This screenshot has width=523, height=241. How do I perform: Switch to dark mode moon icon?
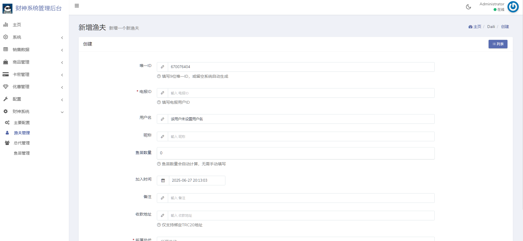point(469,7)
